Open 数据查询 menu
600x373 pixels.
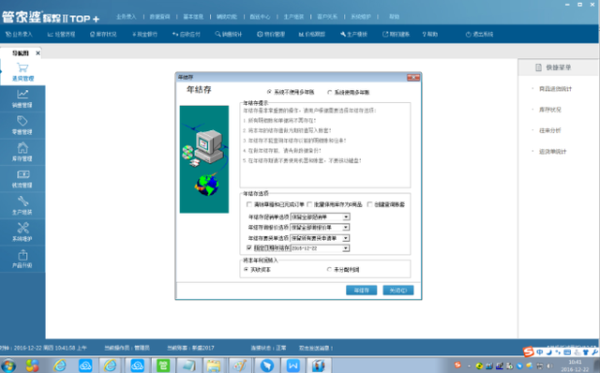[159, 17]
